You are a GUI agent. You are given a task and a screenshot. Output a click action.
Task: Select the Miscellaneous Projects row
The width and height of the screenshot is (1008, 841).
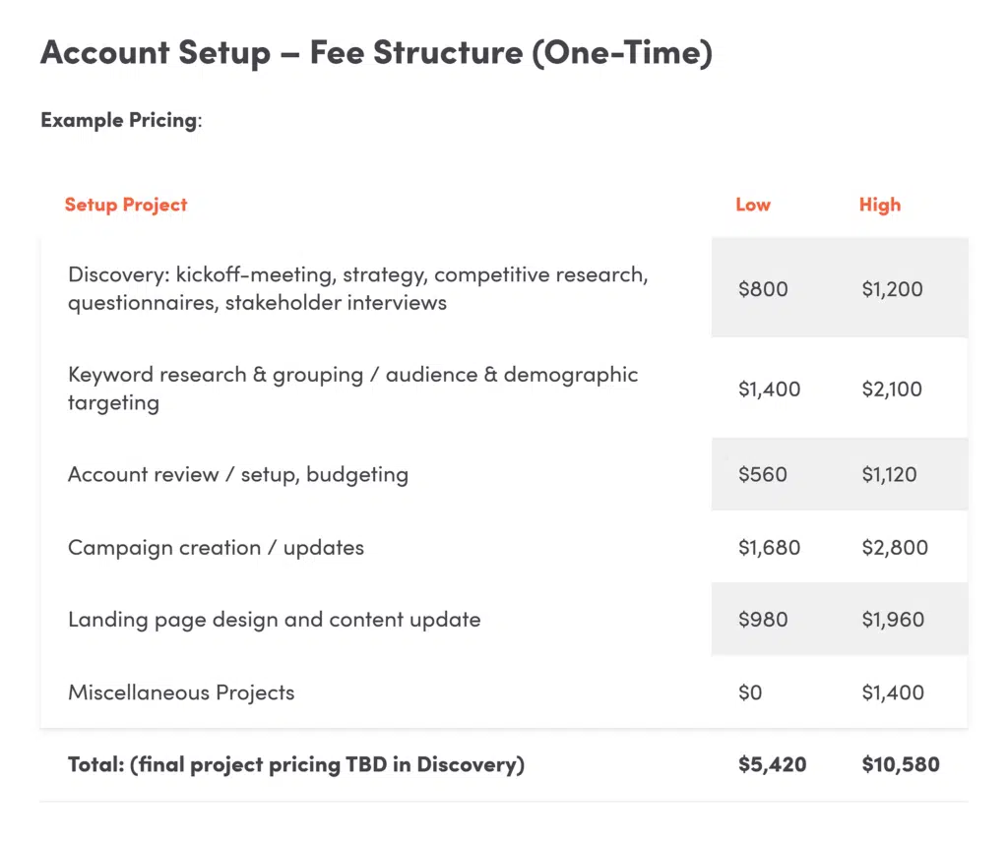[181, 692]
